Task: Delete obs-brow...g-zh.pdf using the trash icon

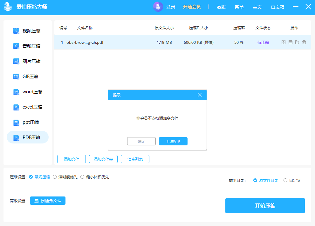Action: point(304,42)
